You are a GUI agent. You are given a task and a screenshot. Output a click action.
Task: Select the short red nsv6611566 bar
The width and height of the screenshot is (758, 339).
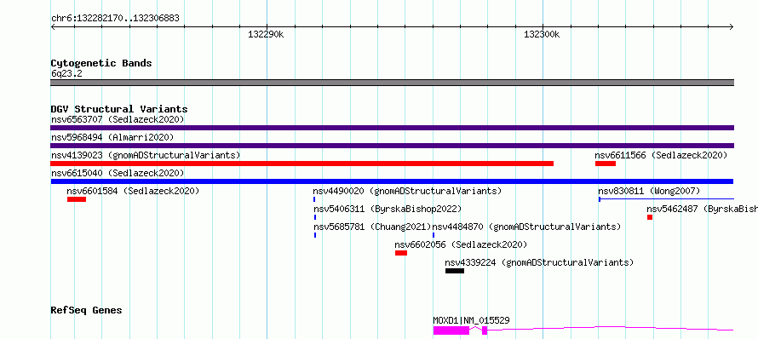pos(606,164)
